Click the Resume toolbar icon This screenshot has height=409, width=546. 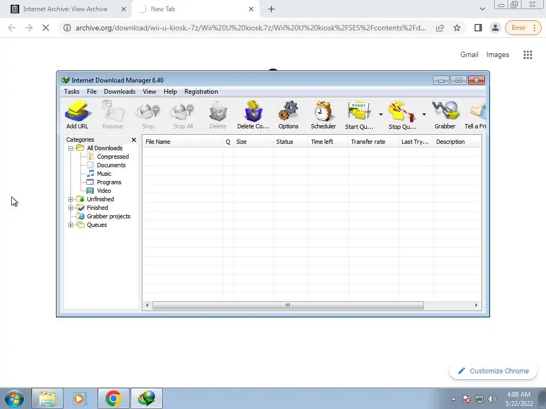pyautogui.click(x=113, y=115)
